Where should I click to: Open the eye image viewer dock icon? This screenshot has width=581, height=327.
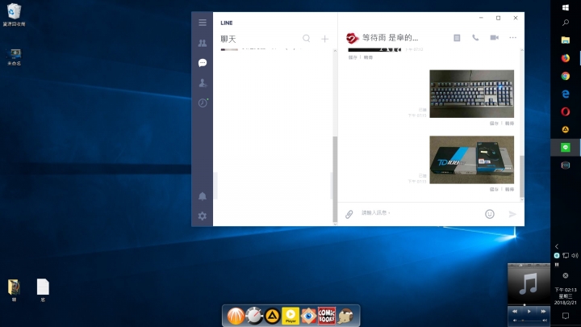(x=308, y=316)
